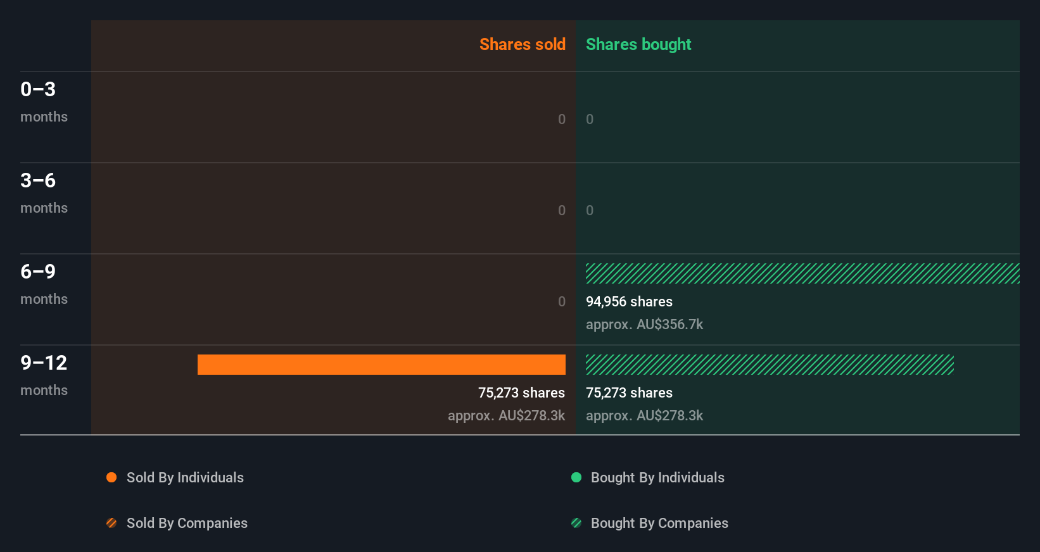
Task: Click "75,273 shares" under the orange bar
Action: pos(521,392)
